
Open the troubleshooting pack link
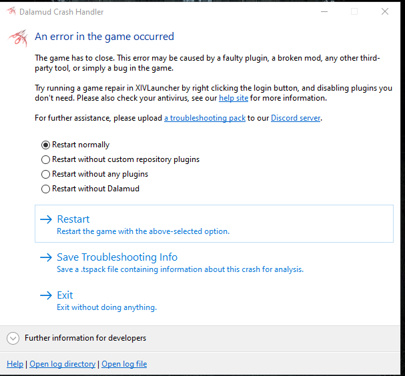click(205, 118)
